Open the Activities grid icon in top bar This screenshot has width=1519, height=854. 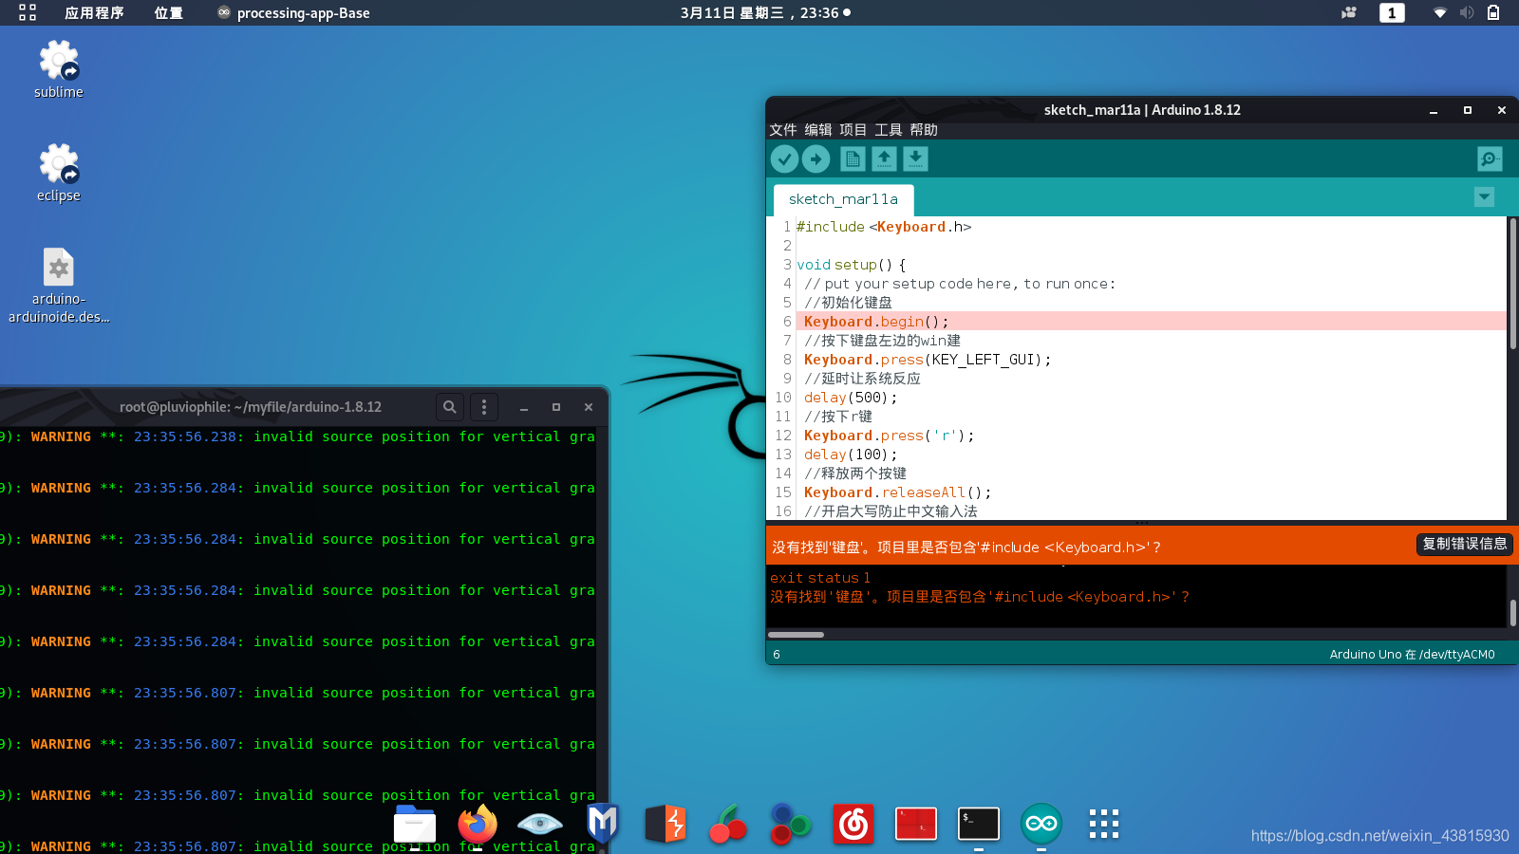point(28,12)
